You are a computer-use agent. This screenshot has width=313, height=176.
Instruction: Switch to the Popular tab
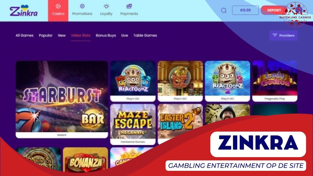click(46, 35)
